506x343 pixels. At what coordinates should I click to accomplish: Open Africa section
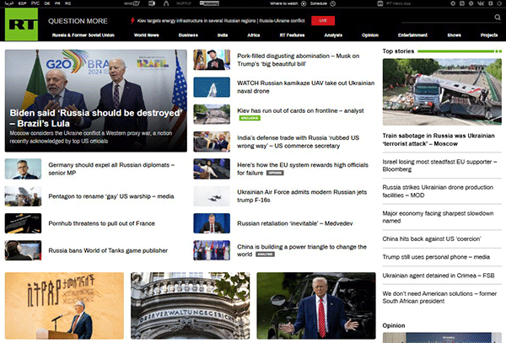253,35
